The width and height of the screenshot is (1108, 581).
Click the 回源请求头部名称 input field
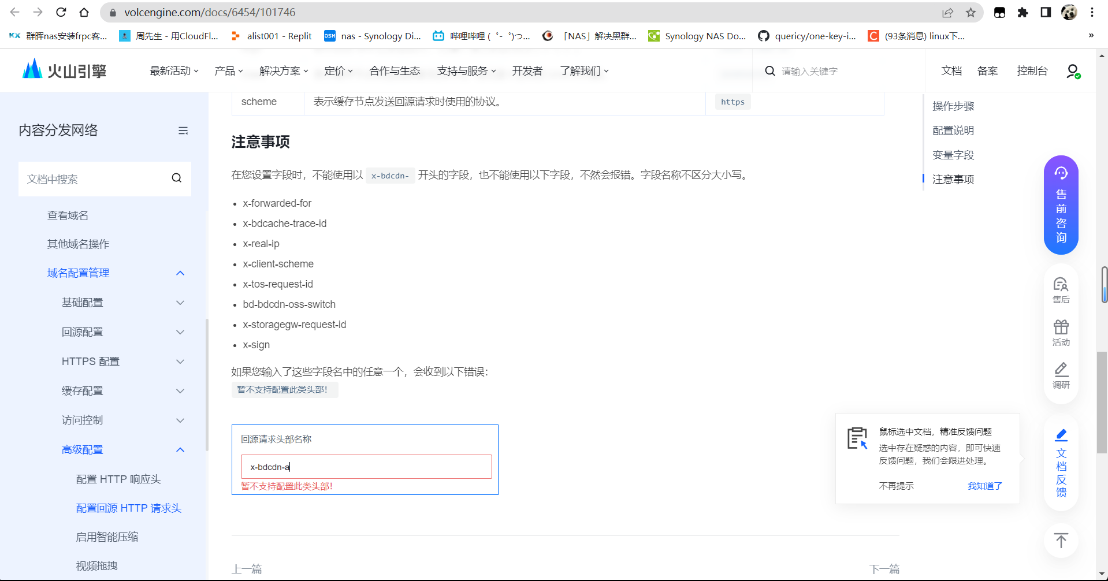[365, 466]
